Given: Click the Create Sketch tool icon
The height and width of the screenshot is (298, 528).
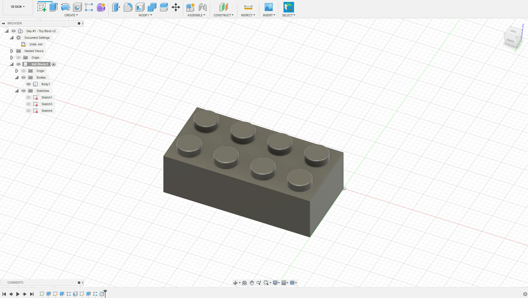Looking at the screenshot, I should [x=42, y=7].
